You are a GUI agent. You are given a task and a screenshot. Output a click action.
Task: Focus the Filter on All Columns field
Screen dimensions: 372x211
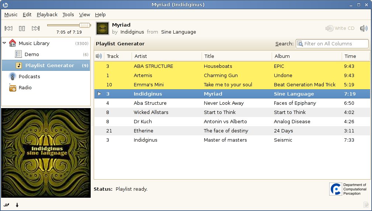tap(332, 44)
